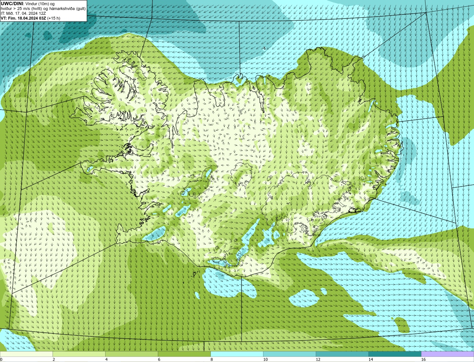Select the 'hviður > 25 m/s (hvítt)' description line
Screen dimensions: 474x362
[43, 9]
